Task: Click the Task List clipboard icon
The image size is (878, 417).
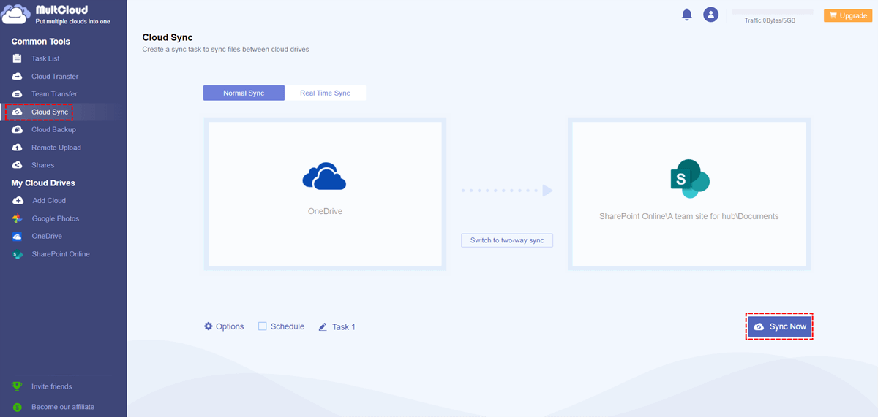Action: click(x=17, y=58)
